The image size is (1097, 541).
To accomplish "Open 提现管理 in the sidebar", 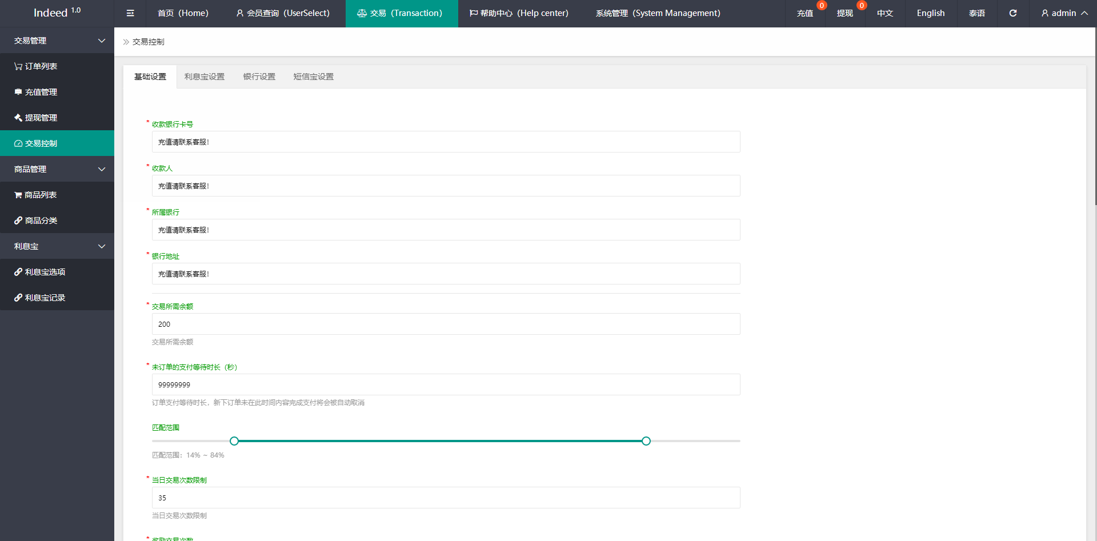I will pos(57,118).
